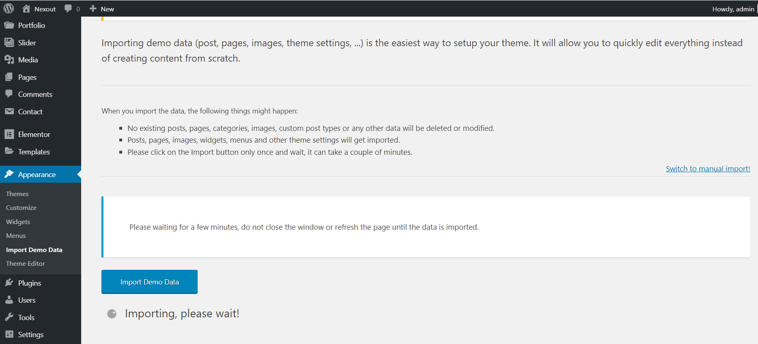Viewport: 758px width, 344px height.
Task: Open the Howdy, admin account menu
Action: 733,9
